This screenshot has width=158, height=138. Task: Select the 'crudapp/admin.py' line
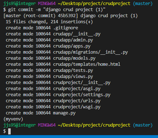[x=49, y=40]
